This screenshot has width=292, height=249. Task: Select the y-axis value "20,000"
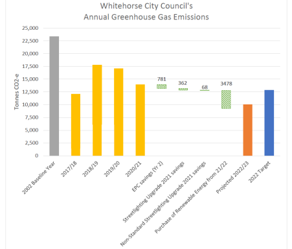coord(30,54)
